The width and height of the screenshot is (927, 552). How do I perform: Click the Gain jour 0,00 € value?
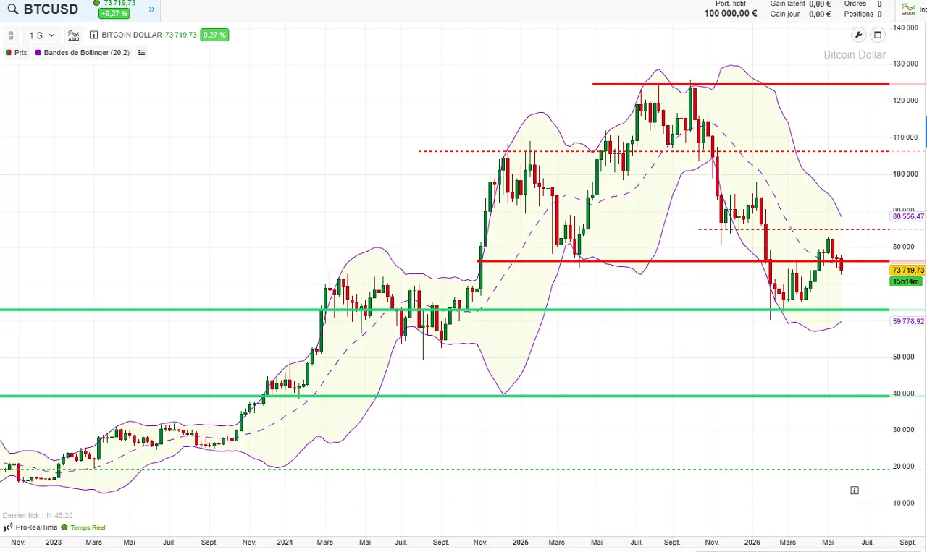[x=820, y=14]
